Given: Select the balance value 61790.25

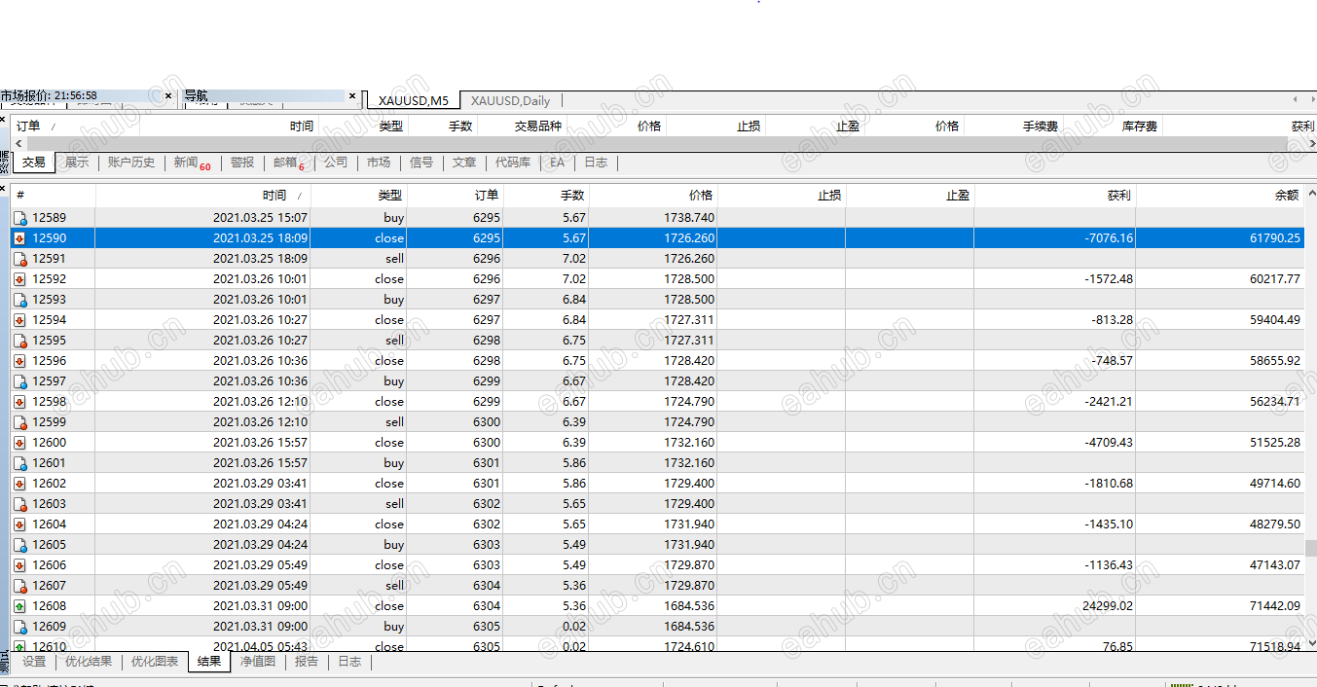Looking at the screenshot, I should pos(1273,238).
